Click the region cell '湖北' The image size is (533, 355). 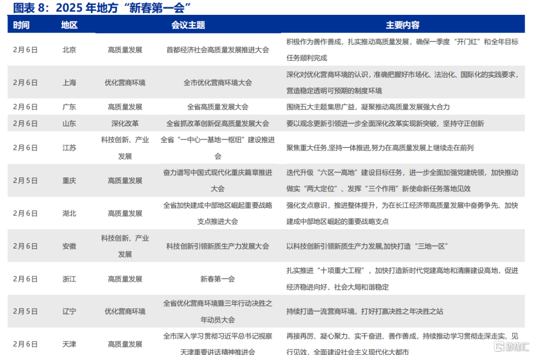[x=70, y=213]
